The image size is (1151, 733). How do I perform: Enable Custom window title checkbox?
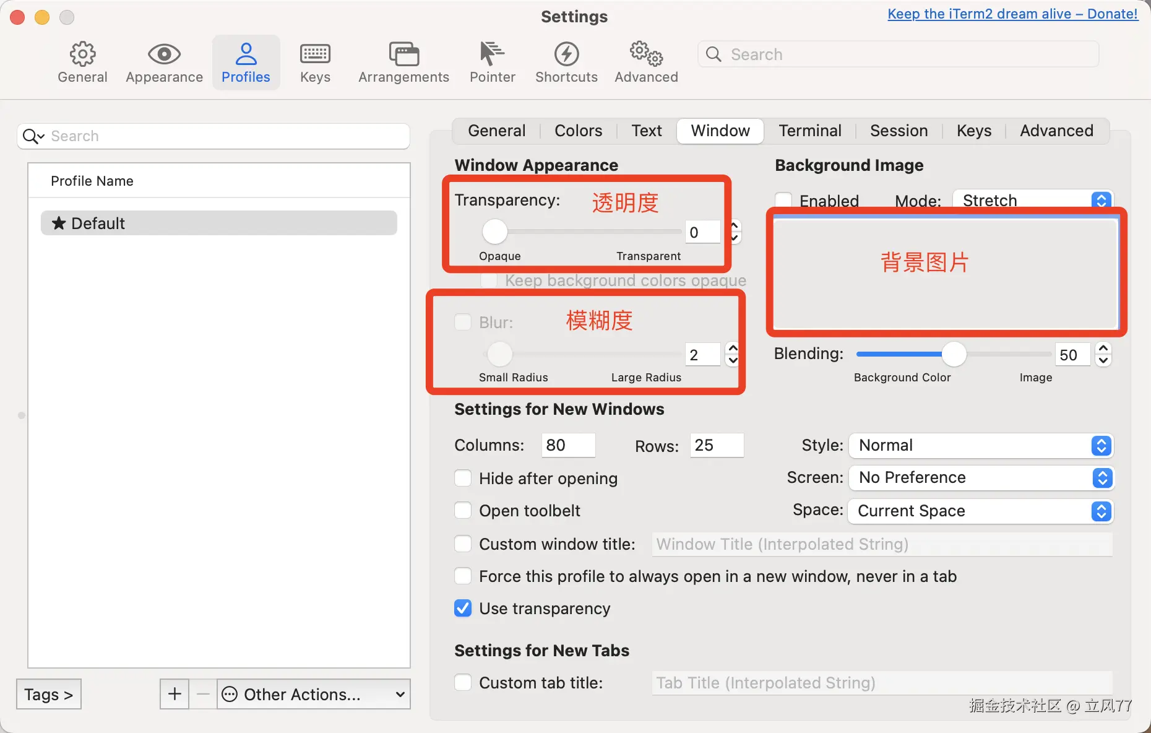pos(463,544)
